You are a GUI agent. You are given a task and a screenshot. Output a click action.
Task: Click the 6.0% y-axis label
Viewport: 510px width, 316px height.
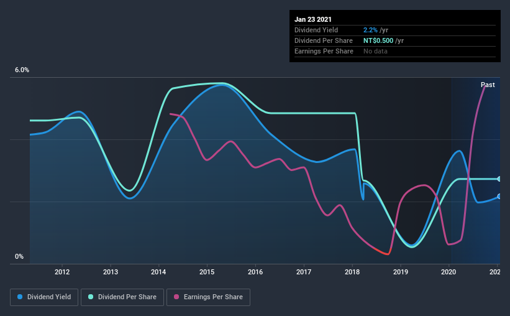(22, 70)
